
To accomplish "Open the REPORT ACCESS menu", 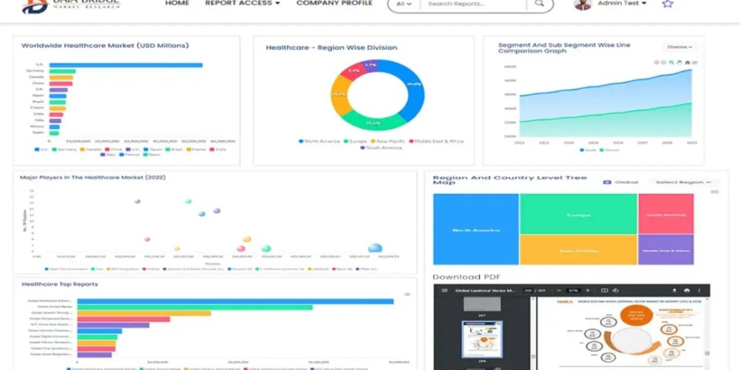I will (242, 3).
